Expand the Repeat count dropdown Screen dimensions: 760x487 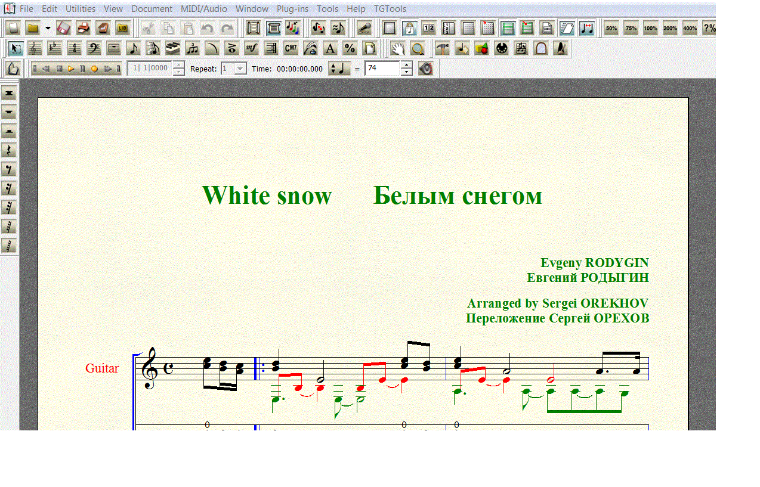[240, 69]
